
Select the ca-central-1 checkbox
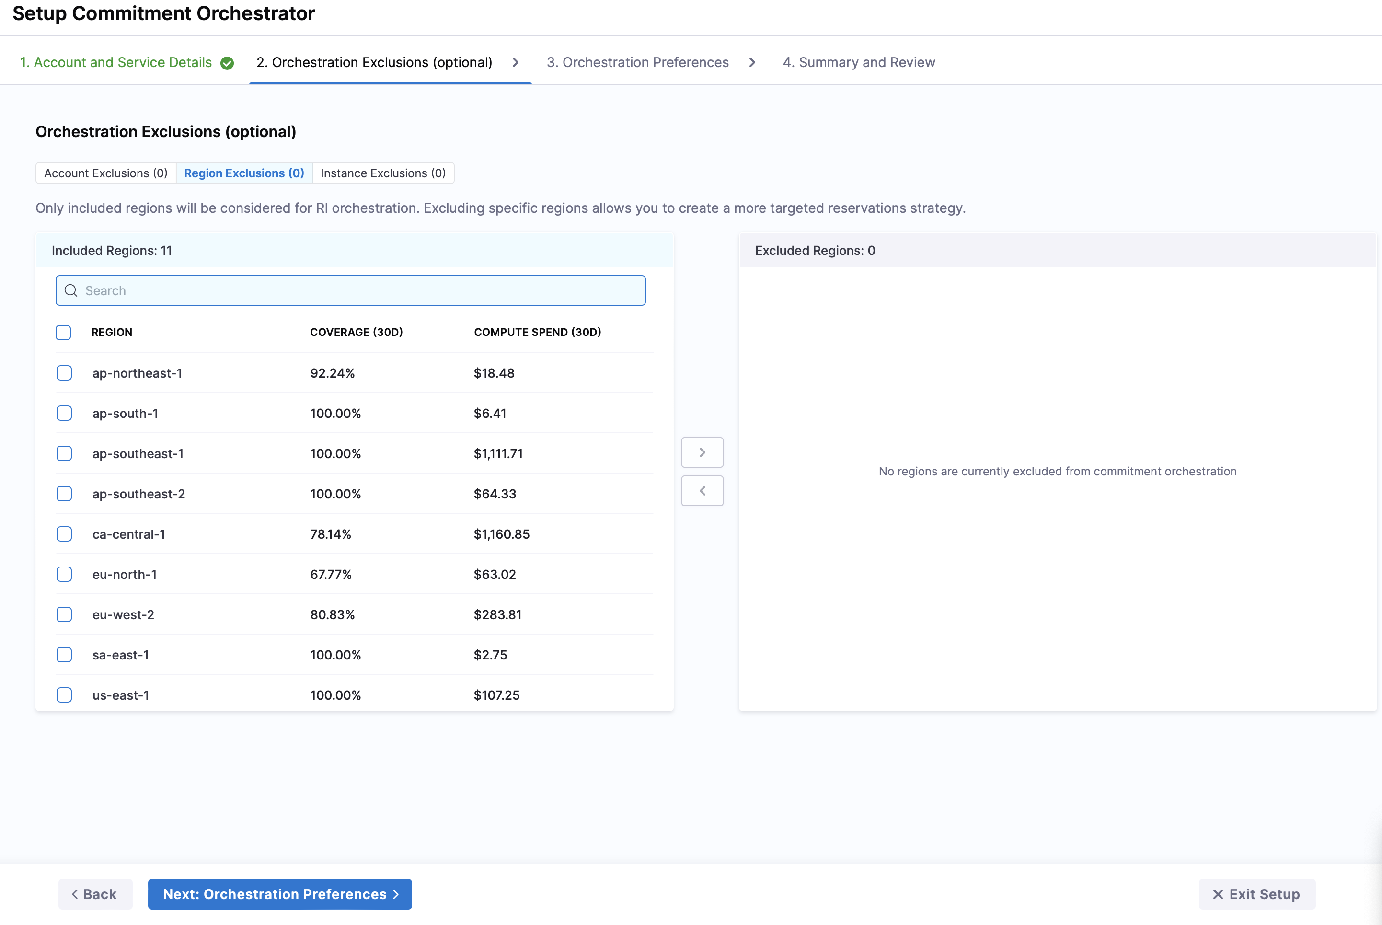coord(64,534)
